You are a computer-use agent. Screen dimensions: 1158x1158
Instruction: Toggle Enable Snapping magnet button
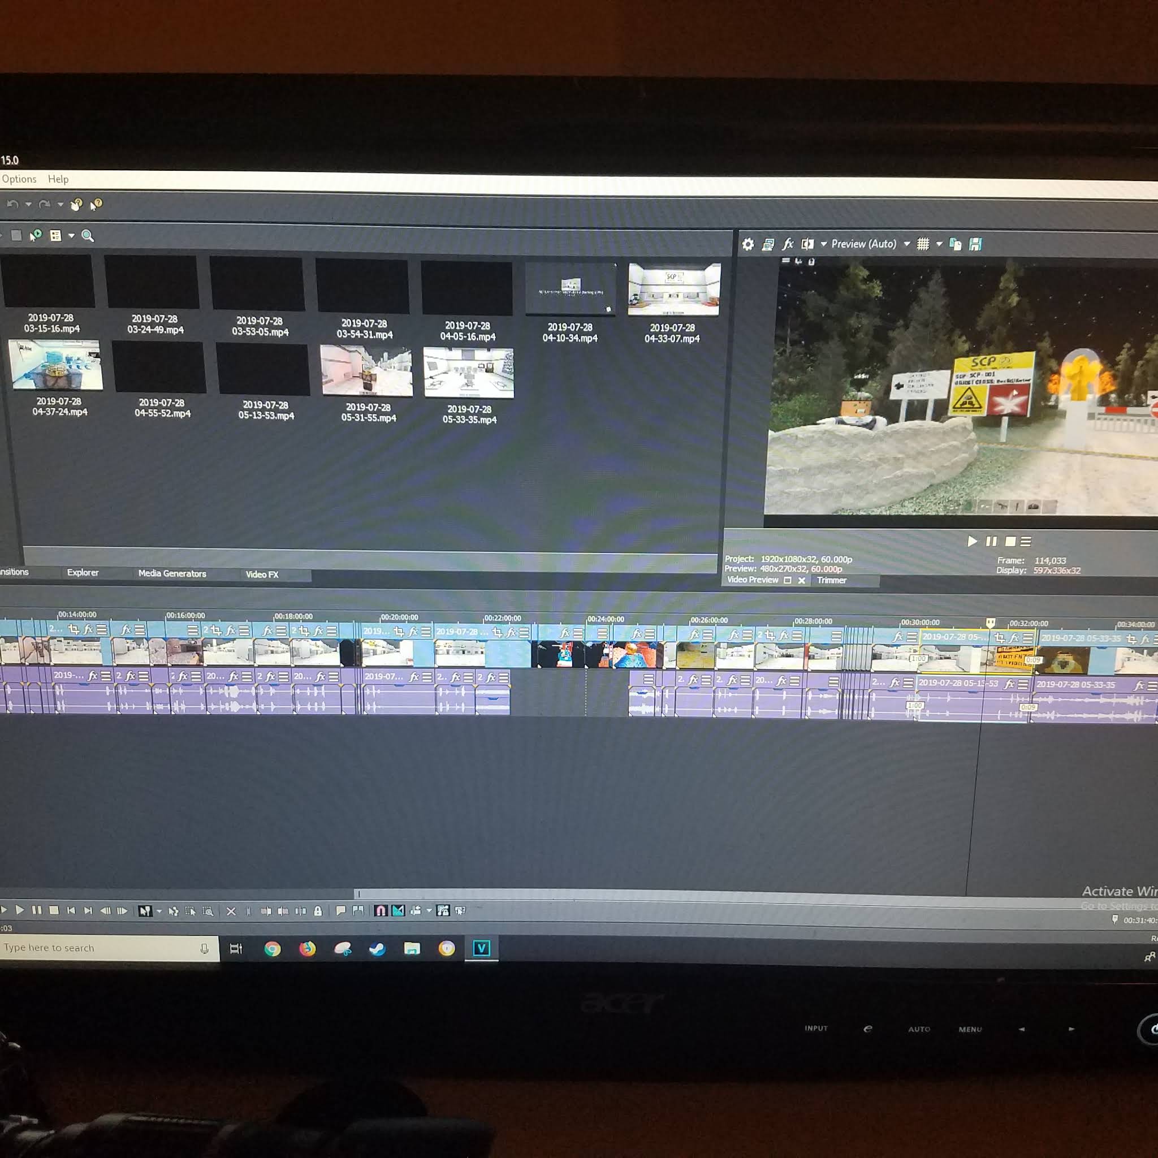[380, 911]
